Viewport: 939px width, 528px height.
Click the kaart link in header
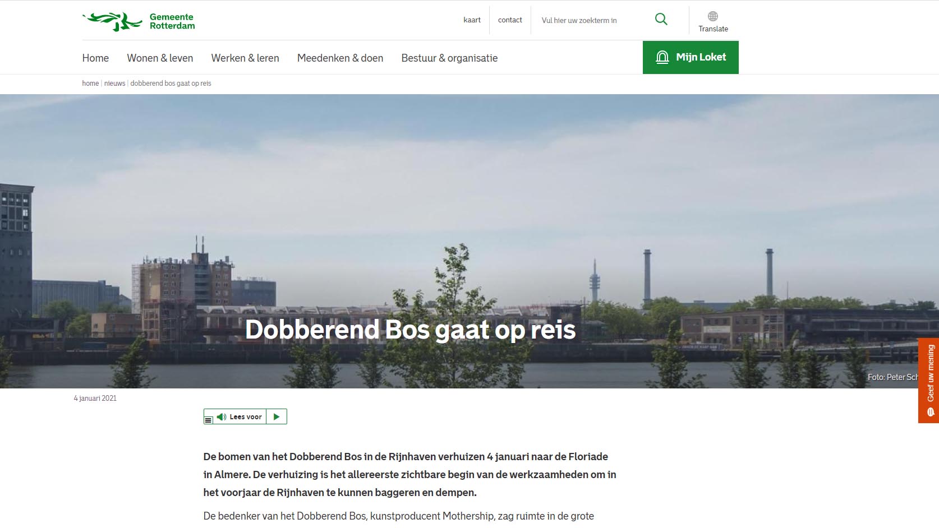point(472,20)
